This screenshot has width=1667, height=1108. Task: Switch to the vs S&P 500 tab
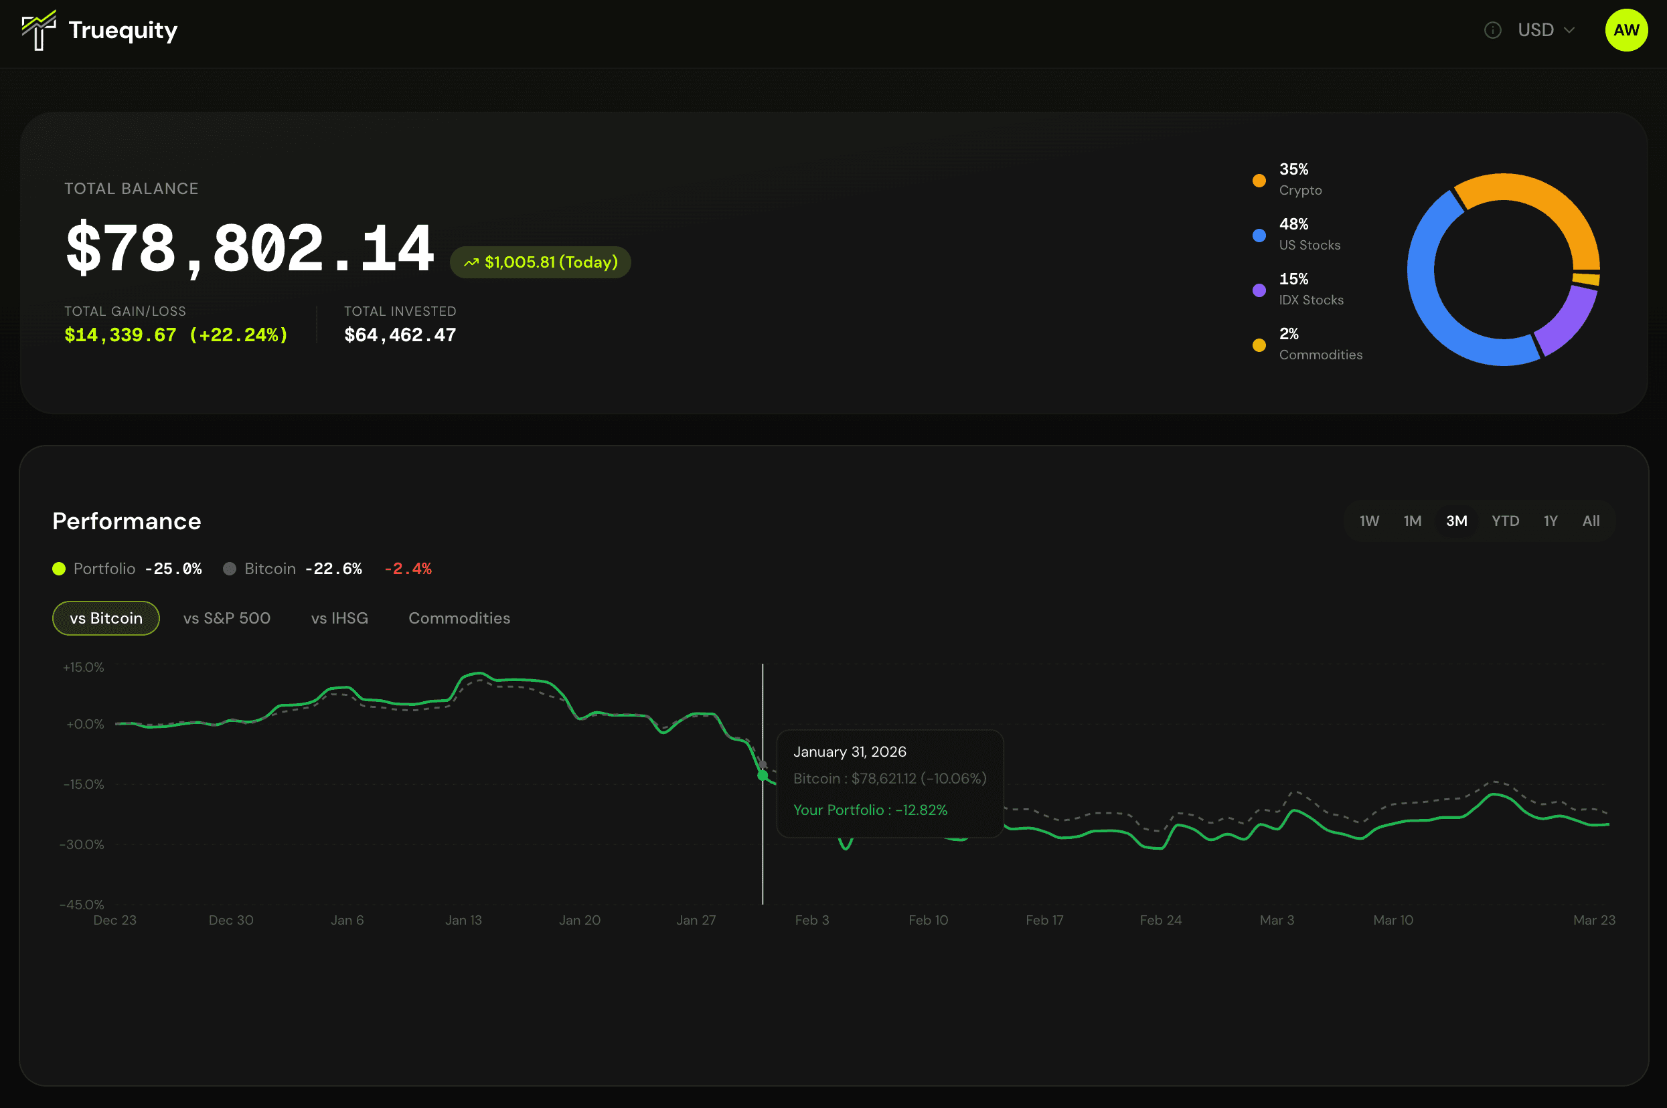226,618
